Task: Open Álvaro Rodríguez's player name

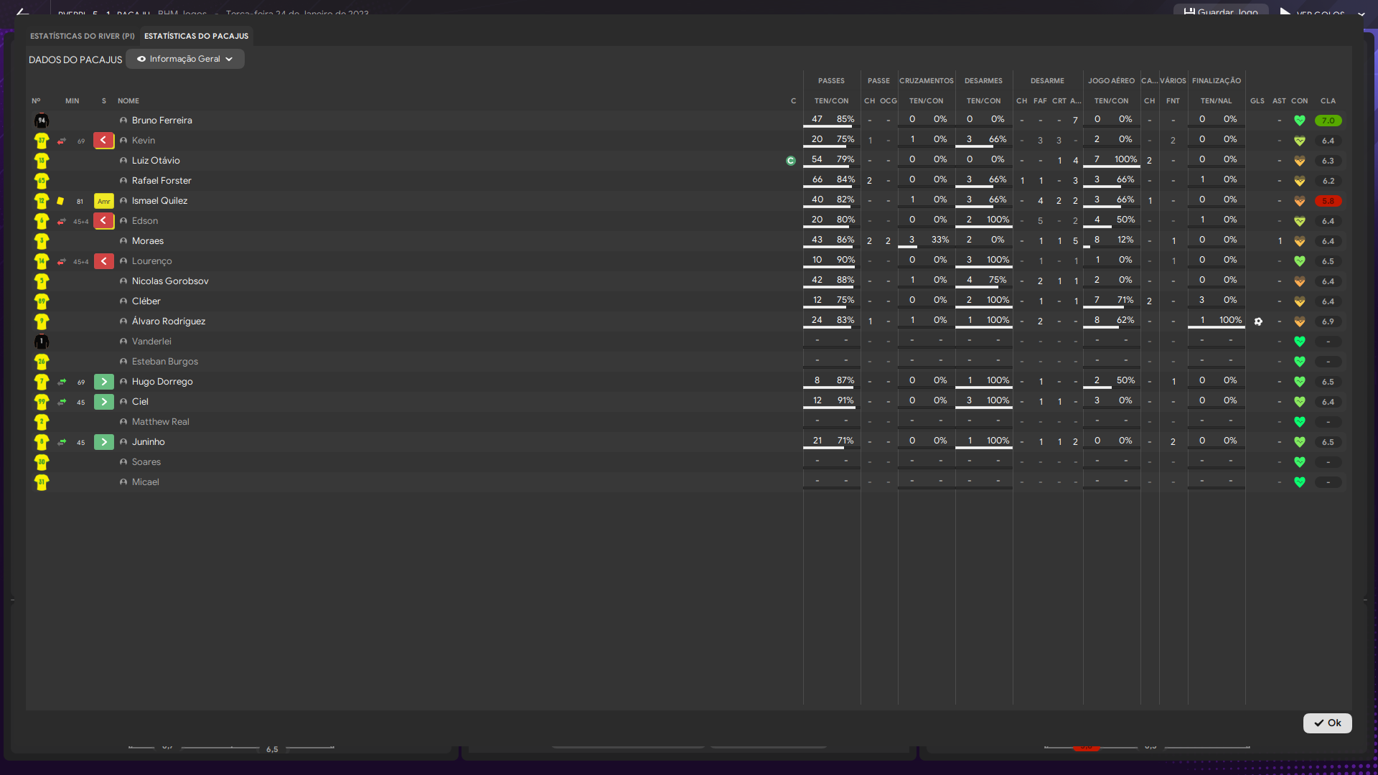Action: [x=169, y=321]
